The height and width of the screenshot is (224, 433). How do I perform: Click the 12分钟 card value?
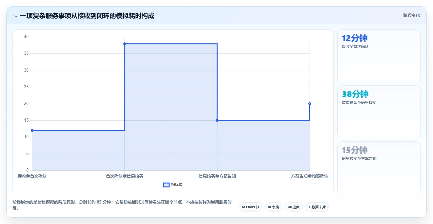point(355,38)
